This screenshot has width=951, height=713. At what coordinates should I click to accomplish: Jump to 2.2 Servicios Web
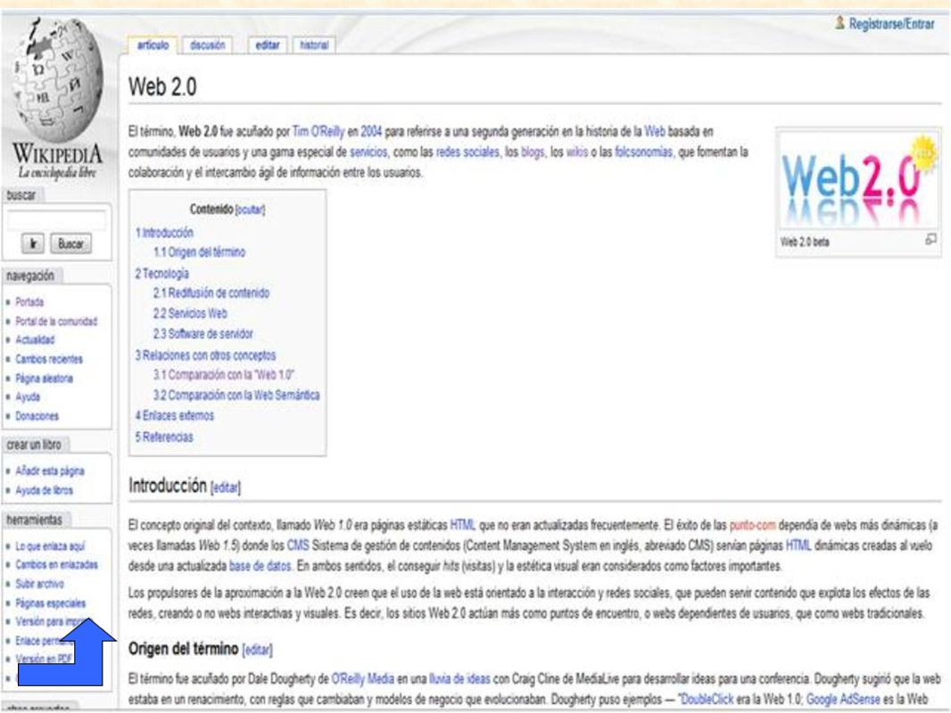click(x=190, y=313)
